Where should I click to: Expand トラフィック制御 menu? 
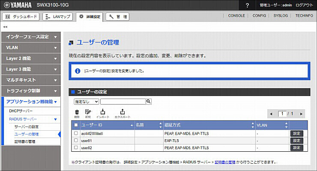31,91
